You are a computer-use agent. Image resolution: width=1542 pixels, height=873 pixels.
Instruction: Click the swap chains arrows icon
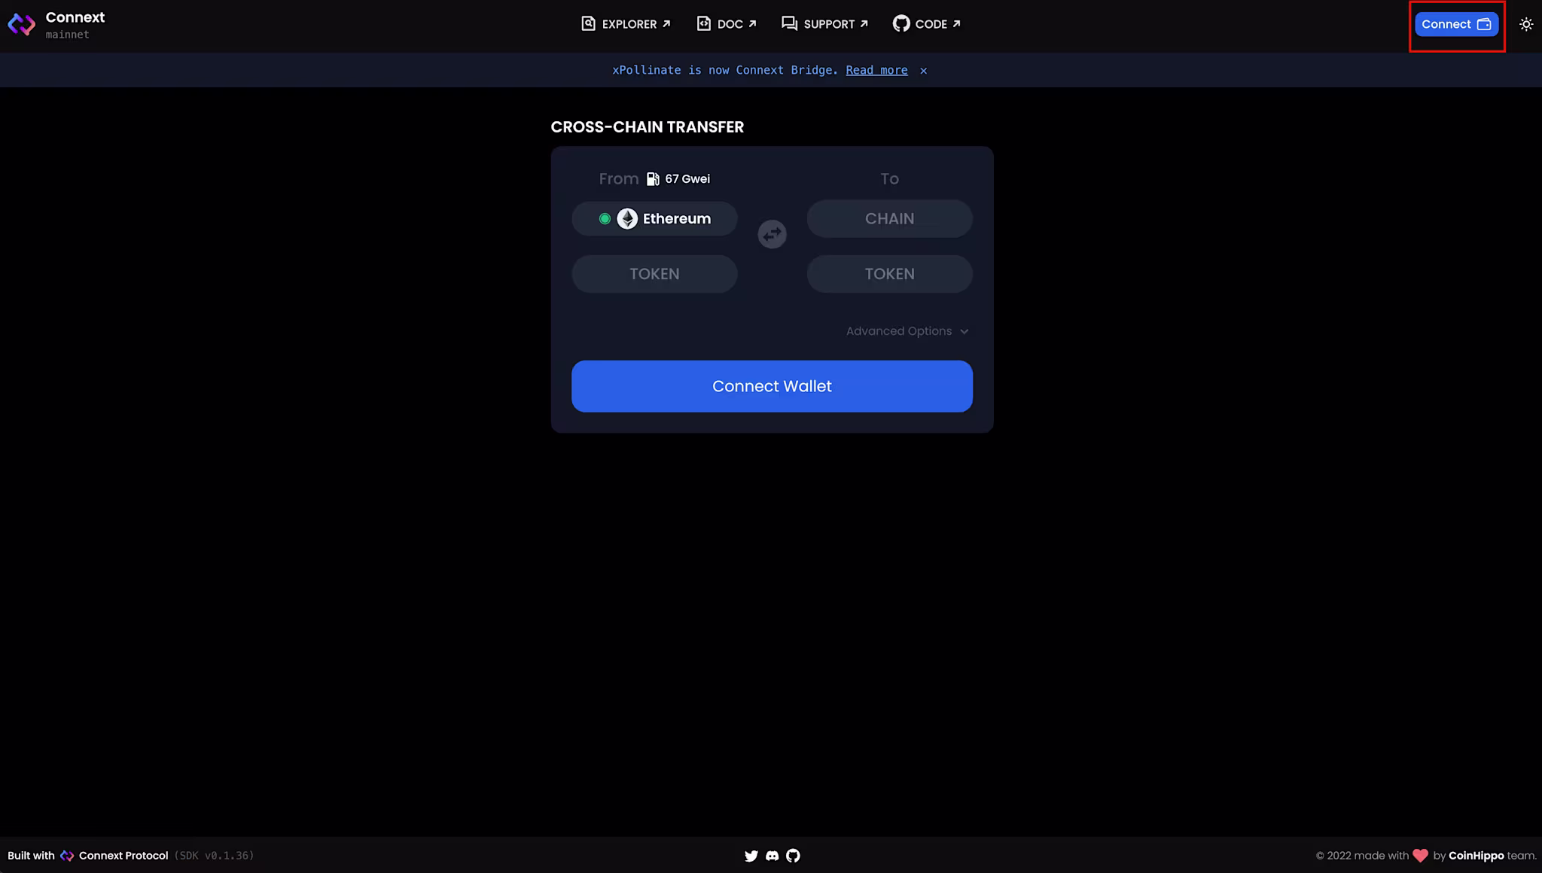pyautogui.click(x=772, y=235)
